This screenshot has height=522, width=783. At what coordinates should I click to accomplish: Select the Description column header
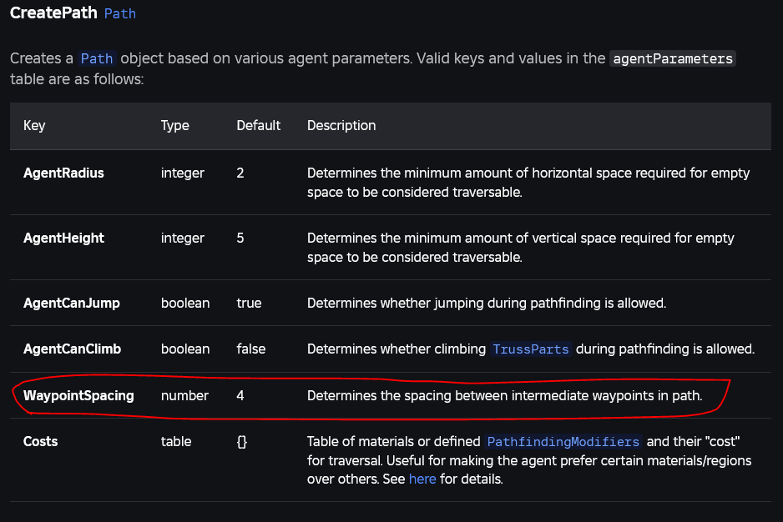pos(341,126)
